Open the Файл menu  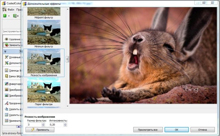coord(11,10)
